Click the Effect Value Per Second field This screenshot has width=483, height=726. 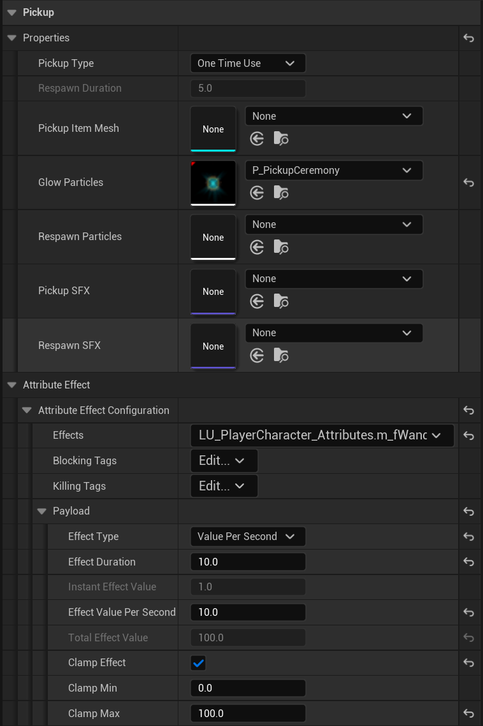point(248,612)
